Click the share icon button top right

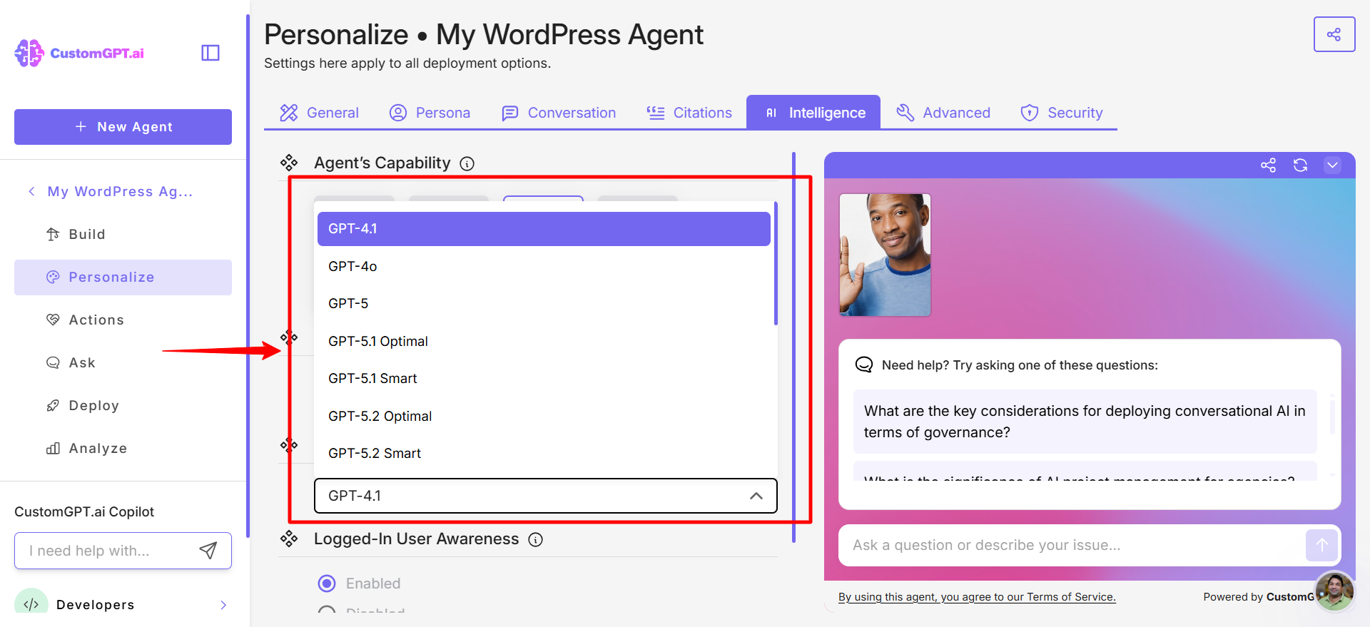[1334, 34]
